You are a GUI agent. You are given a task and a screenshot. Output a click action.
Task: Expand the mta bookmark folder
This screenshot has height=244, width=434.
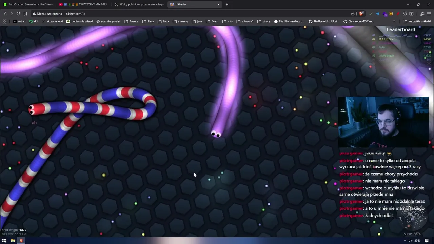[228, 21]
